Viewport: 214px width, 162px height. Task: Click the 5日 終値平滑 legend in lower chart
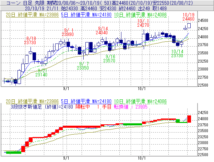pyautogui.click(x=86, y=101)
